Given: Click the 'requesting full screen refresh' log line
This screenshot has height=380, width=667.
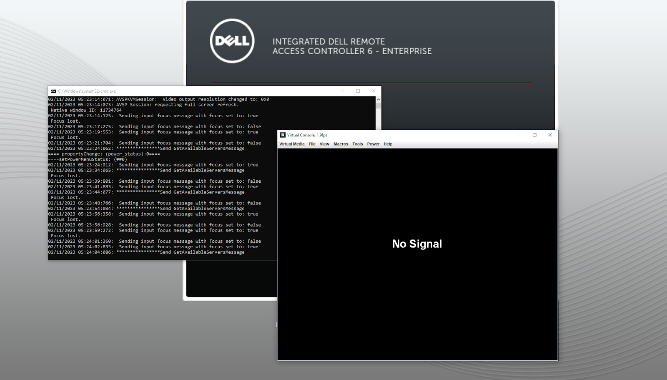Looking at the screenshot, I should click(x=143, y=105).
